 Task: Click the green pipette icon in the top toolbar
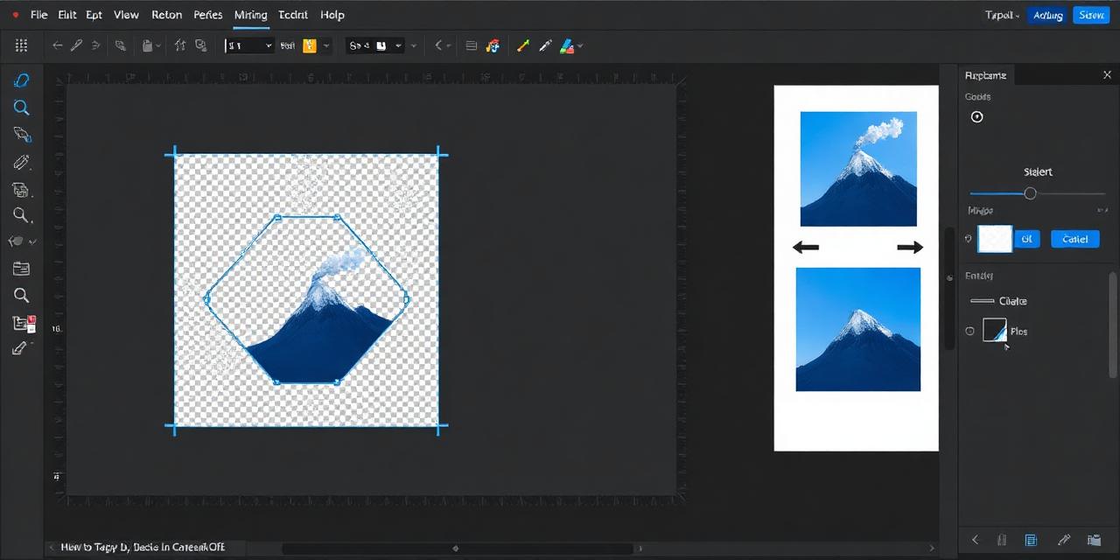pos(523,45)
